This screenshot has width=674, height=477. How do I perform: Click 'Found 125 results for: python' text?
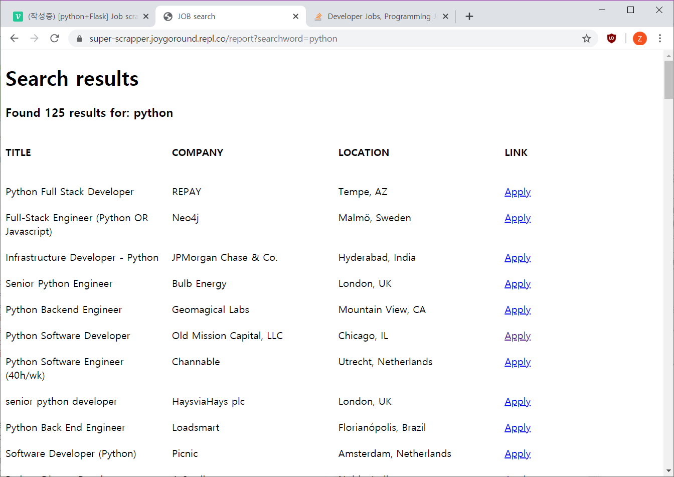click(x=89, y=113)
